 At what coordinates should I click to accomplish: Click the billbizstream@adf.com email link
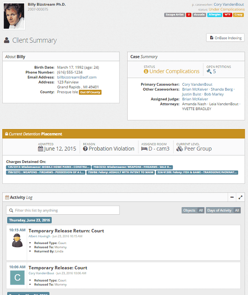coord(77,77)
